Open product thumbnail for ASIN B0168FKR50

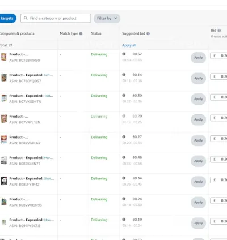4,57
